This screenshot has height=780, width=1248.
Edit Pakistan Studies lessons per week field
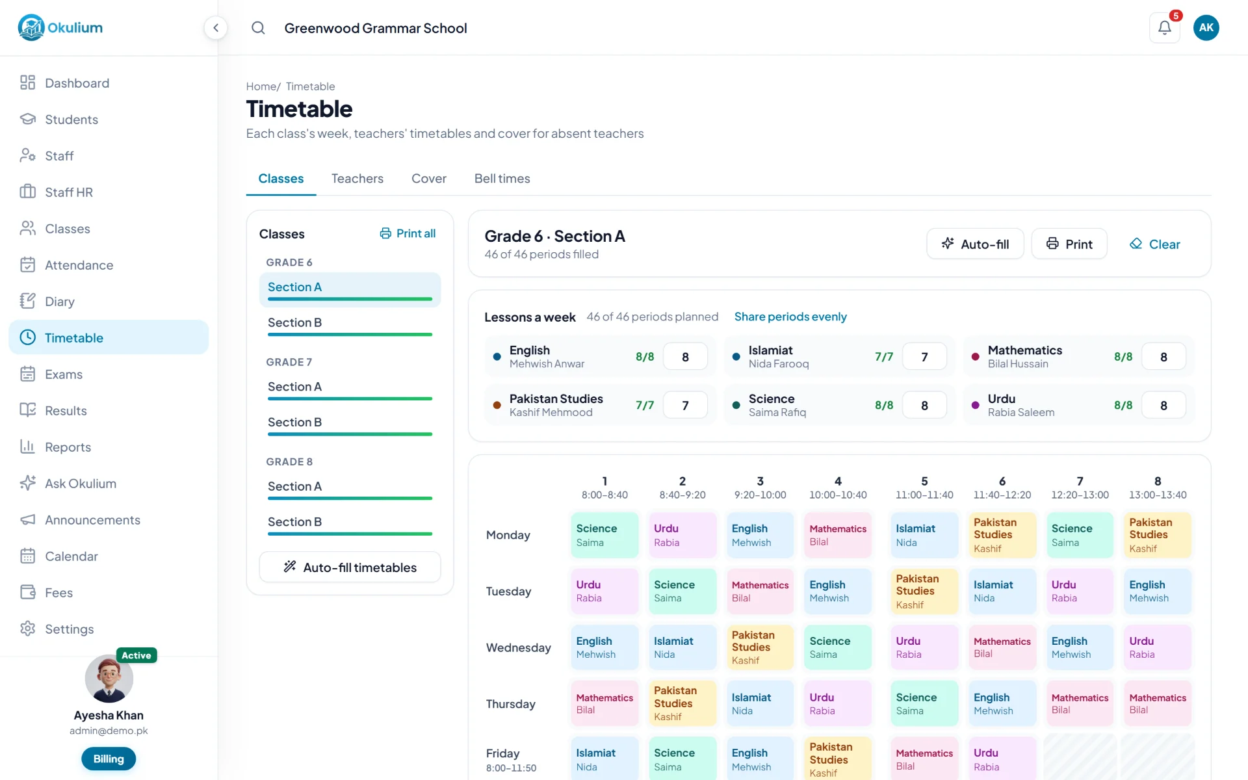pos(685,406)
